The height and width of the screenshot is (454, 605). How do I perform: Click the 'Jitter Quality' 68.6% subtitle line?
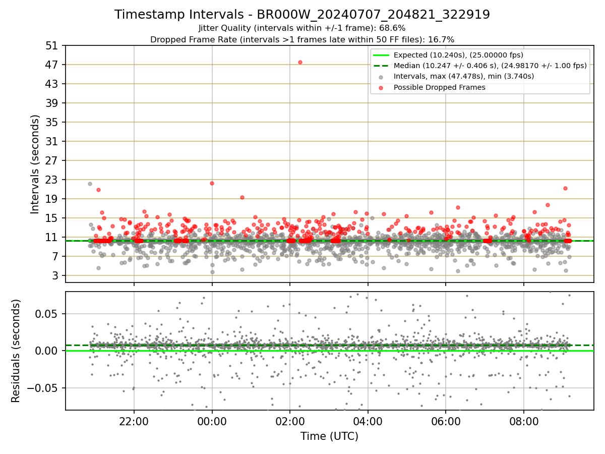click(302, 28)
